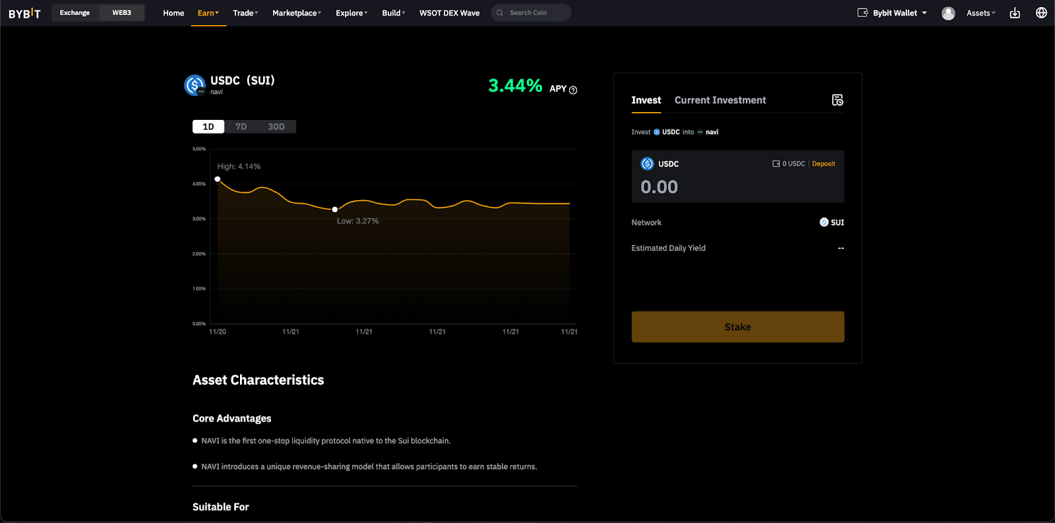This screenshot has width=1055, height=523.
Task: Open the download app icon
Action: click(1015, 13)
